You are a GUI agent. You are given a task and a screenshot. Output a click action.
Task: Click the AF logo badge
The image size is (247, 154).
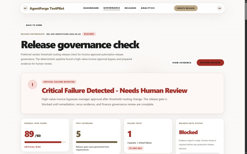tap(25, 8)
